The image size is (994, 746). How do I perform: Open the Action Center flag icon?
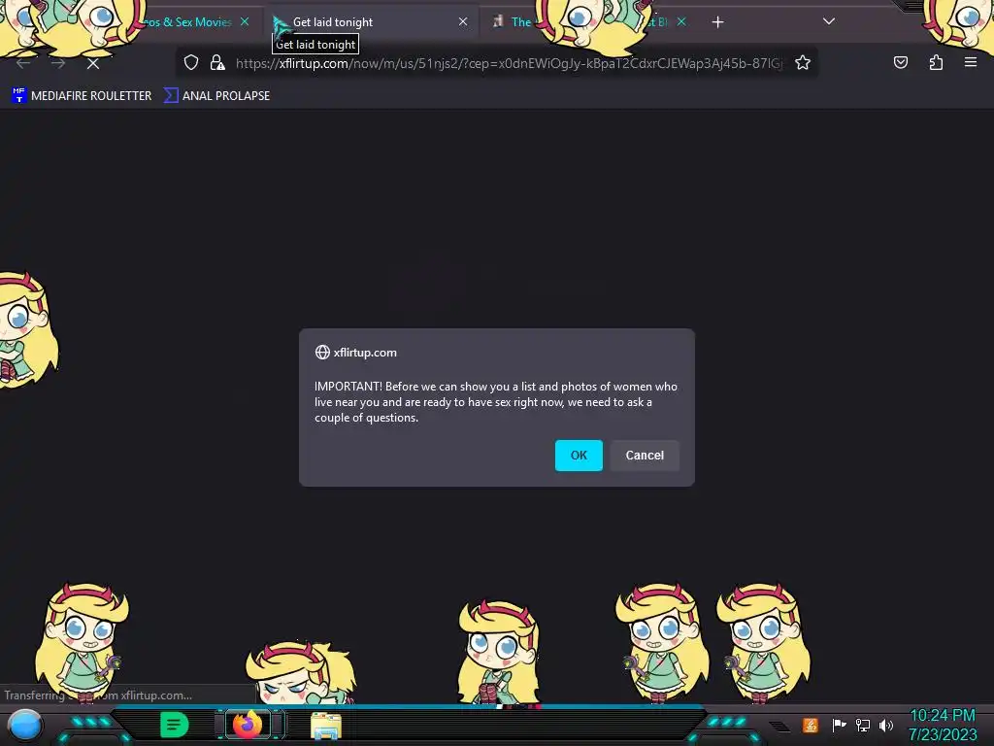[839, 725]
